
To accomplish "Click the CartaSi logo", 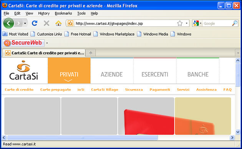I will [x=23, y=70].
